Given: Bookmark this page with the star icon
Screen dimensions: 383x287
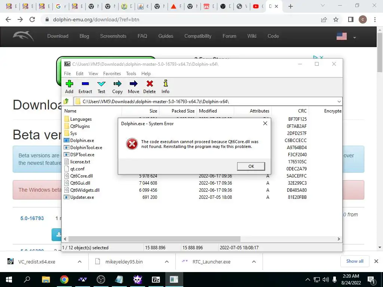Looking at the screenshot, I should (336, 19).
